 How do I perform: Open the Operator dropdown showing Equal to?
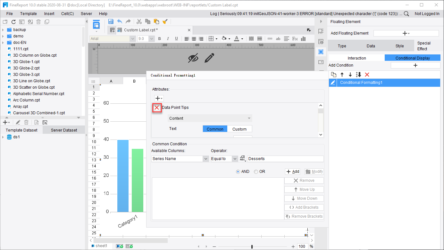coord(235,158)
